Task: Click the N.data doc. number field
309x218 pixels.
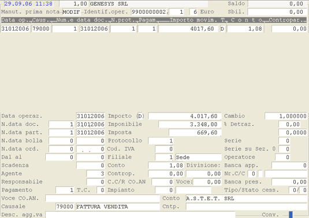Action: (x=61, y=125)
